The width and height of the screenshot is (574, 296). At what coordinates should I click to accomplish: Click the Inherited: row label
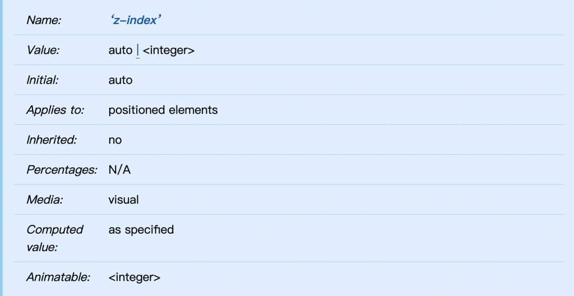tap(52, 140)
